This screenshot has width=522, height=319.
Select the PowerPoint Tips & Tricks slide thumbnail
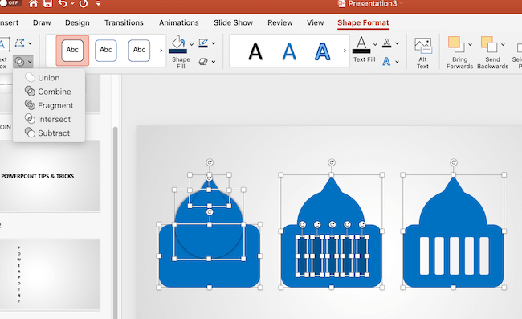pyautogui.click(x=50, y=176)
